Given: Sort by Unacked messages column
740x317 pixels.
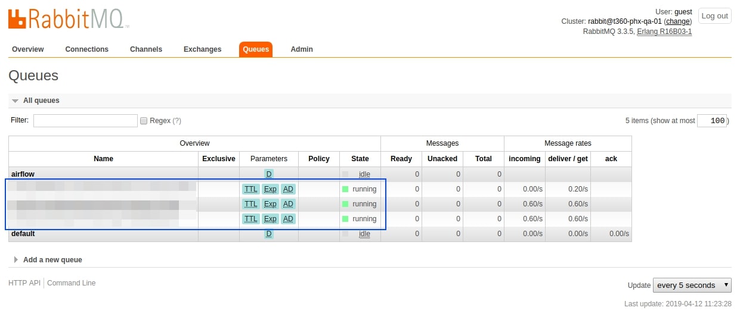Looking at the screenshot, I should point(442,159).
